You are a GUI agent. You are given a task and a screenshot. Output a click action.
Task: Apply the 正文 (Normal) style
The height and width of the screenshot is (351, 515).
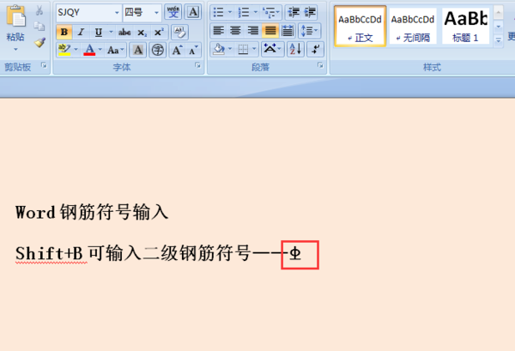(x=360, y=27)
